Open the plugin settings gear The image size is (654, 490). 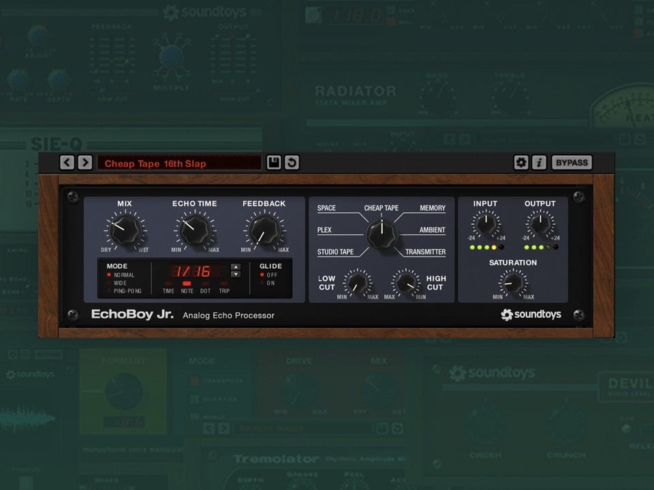click(521, 162)
